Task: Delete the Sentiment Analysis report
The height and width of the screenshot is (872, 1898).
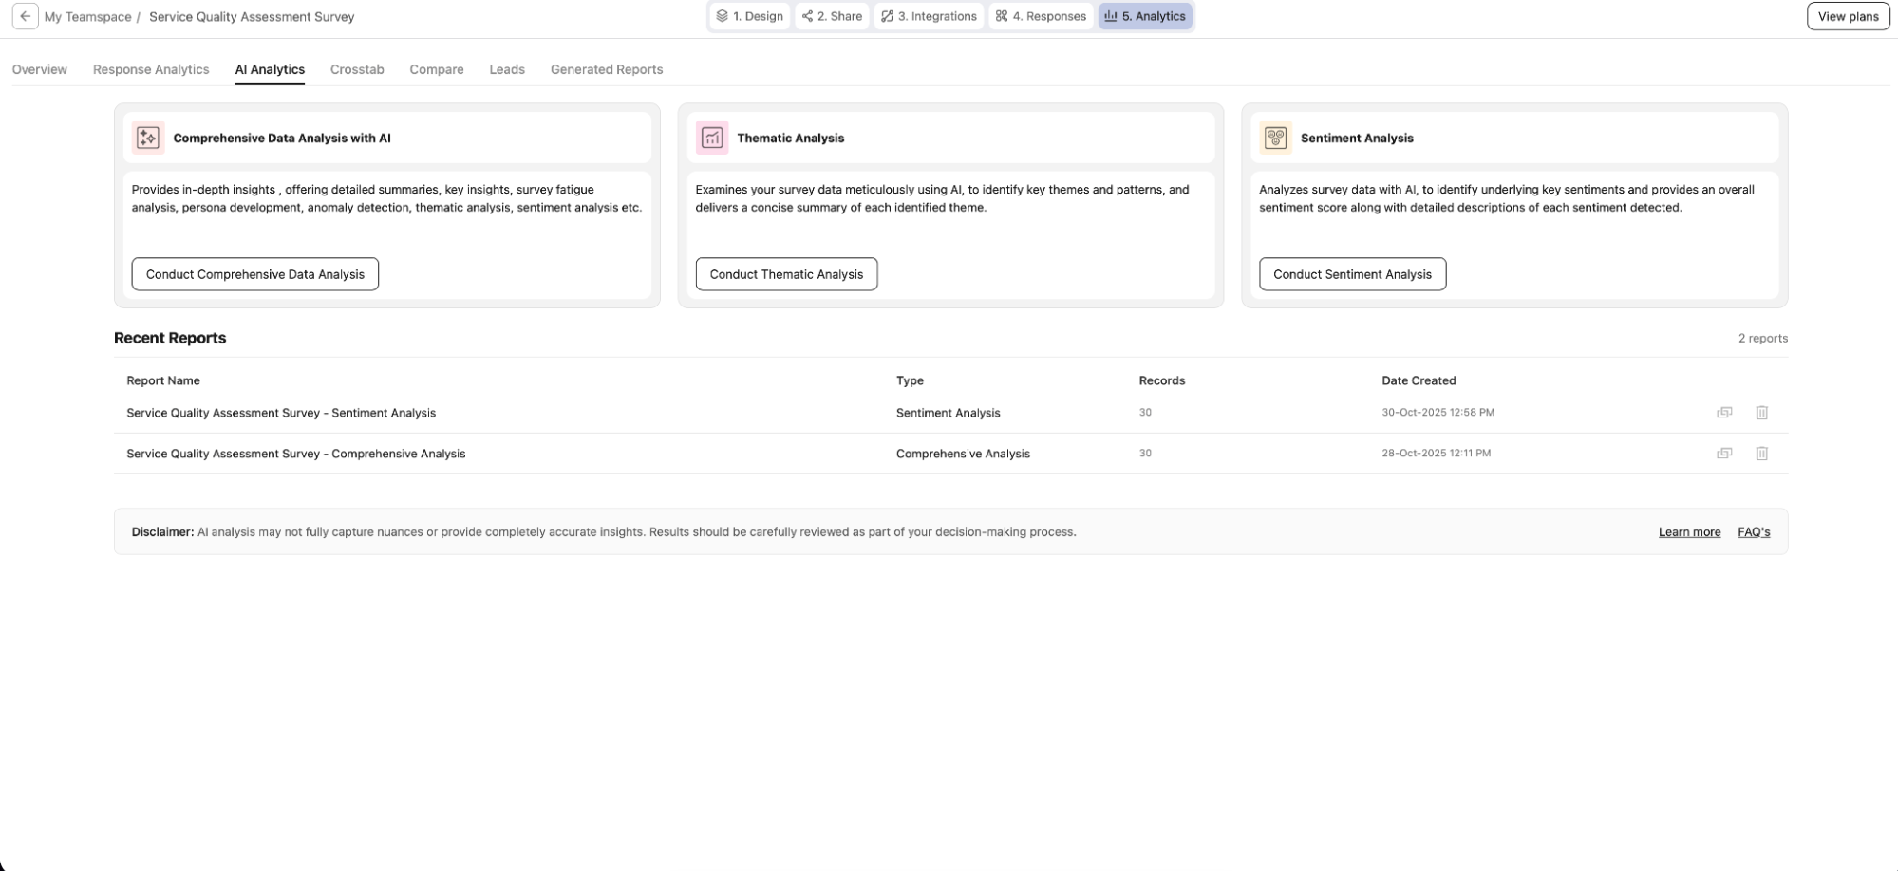Action: [x=1762, y=413]
